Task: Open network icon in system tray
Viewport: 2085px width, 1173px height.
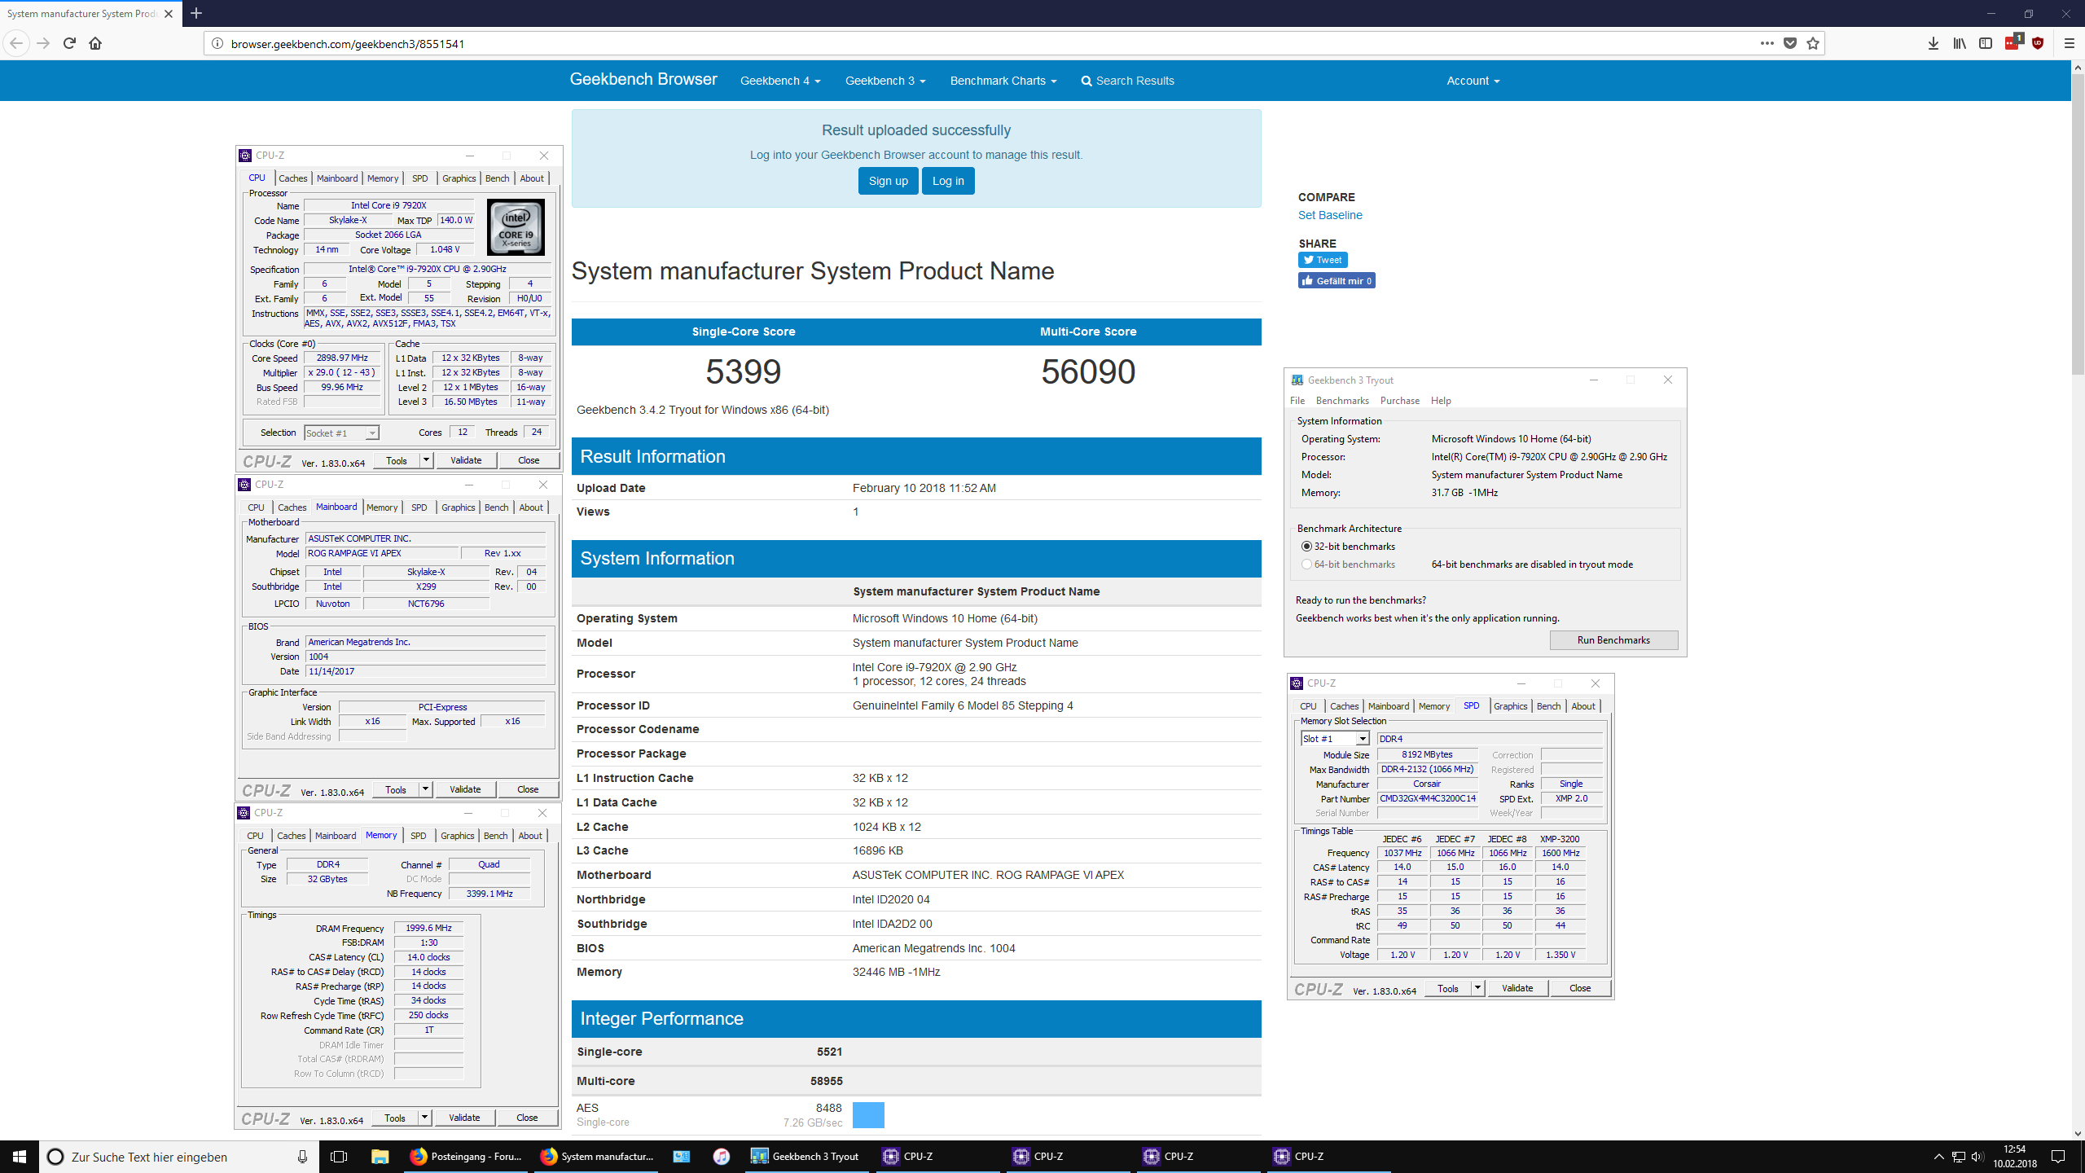Action: pos(1959,1157)
